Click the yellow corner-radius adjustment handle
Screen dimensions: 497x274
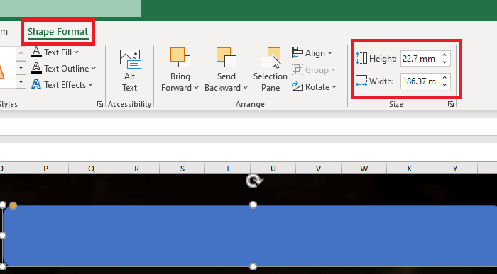13,206
